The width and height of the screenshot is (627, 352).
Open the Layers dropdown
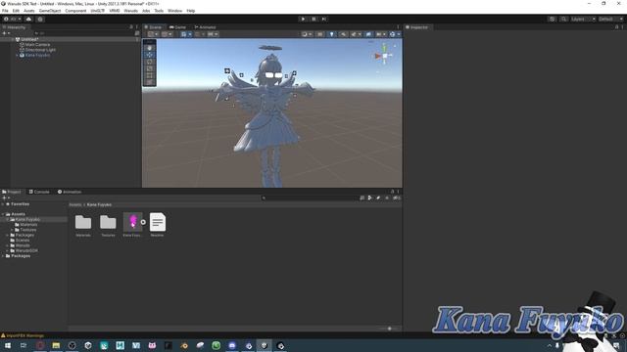pyautogui.click(x=583, y=19)
